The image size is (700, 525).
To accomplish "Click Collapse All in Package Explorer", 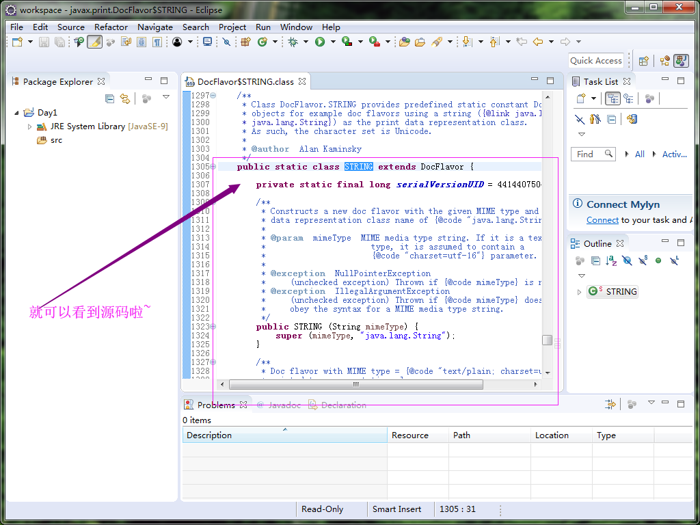I will pos(109,99).
